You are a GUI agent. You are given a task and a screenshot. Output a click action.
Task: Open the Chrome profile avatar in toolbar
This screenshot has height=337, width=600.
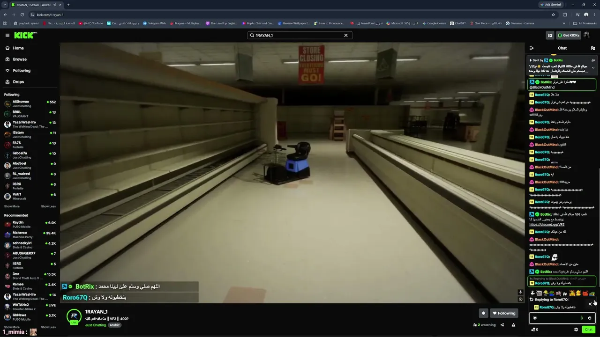coord(586,15)
